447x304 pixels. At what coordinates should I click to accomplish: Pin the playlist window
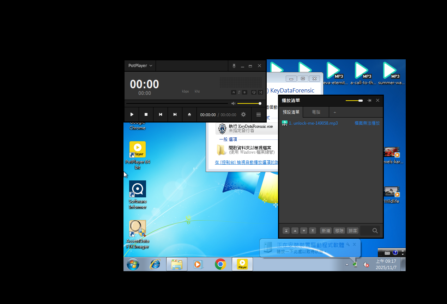coord(369,101)
